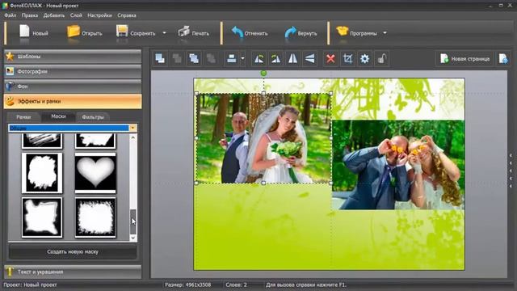Open layer settings with the gear icon
The height and width of the screenshot is (291, 517).
coord(364,59)
